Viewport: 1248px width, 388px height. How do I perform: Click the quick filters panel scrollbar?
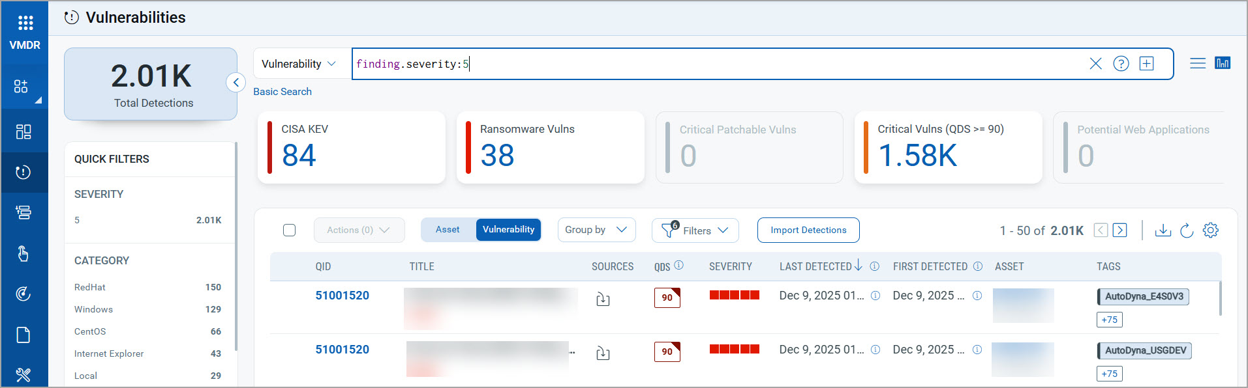[236, 246]
